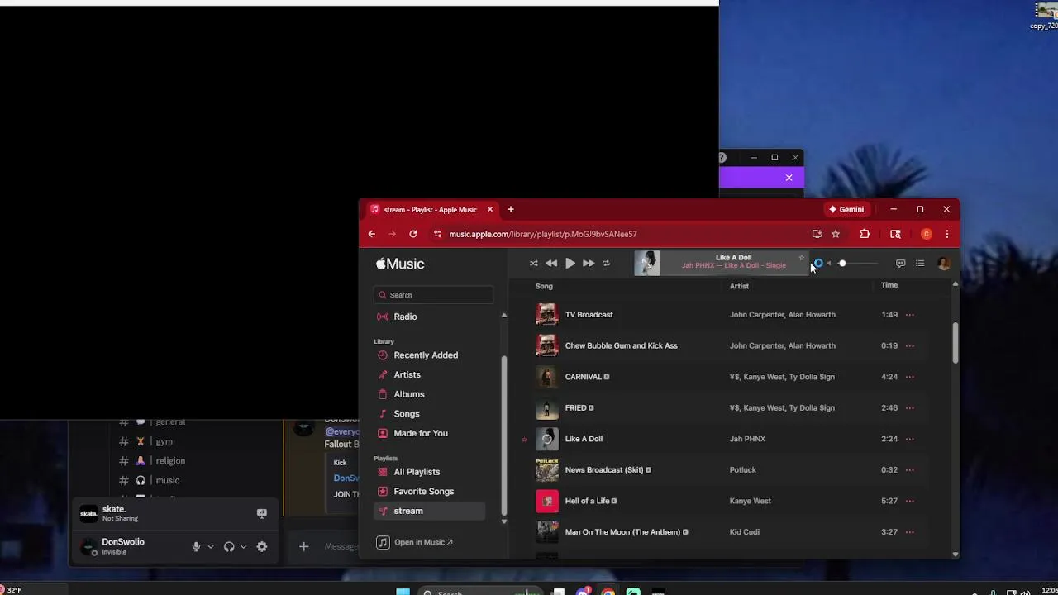This screenshot has height=595, width=1058.
Task: Reload the Apple Music page
Action: (x=412, y=234)
